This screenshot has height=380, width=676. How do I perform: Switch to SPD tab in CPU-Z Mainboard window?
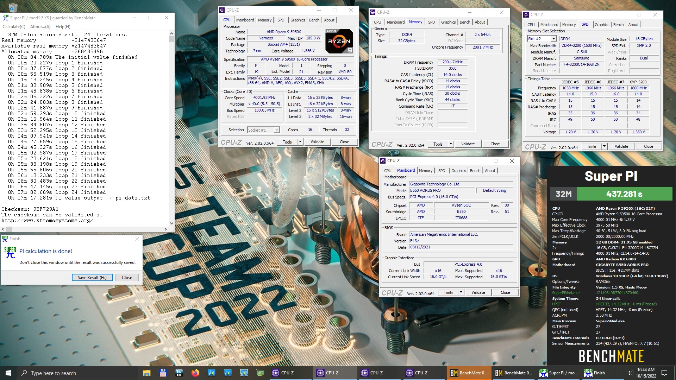(442, 171)
